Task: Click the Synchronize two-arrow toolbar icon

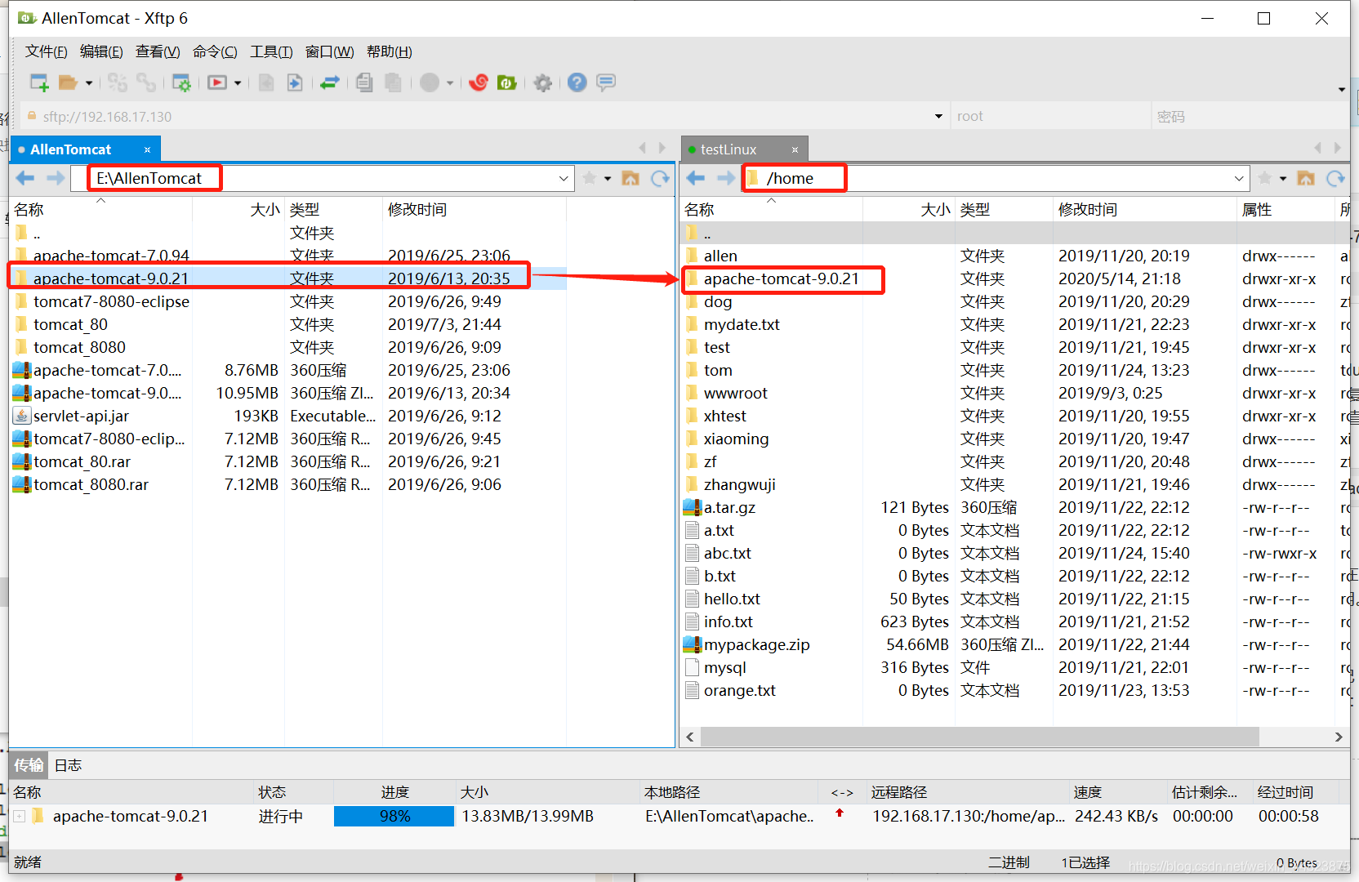Action: coord(330,82)
